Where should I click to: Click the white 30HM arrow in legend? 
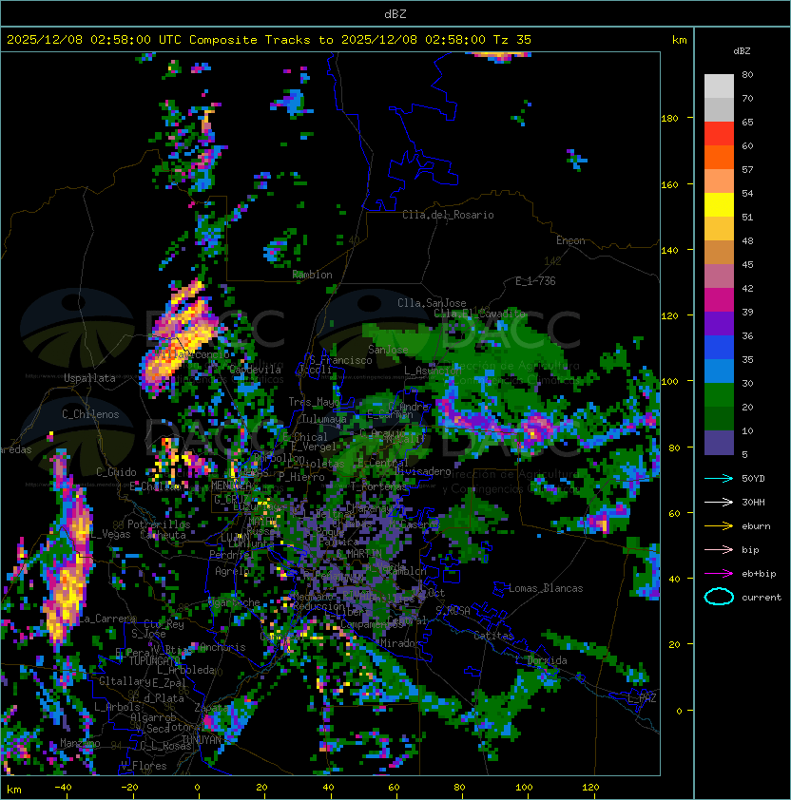(719, 502)
